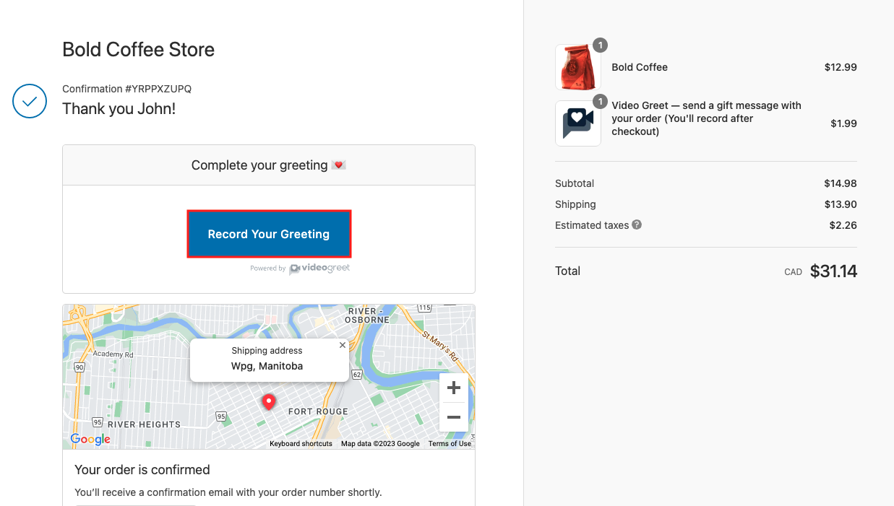The height and width of the screenshot is (506, 894).
Task: Click the red map location pin
Action: (269, 402)
